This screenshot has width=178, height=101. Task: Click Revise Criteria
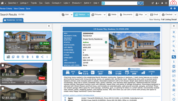pos(6,9)
